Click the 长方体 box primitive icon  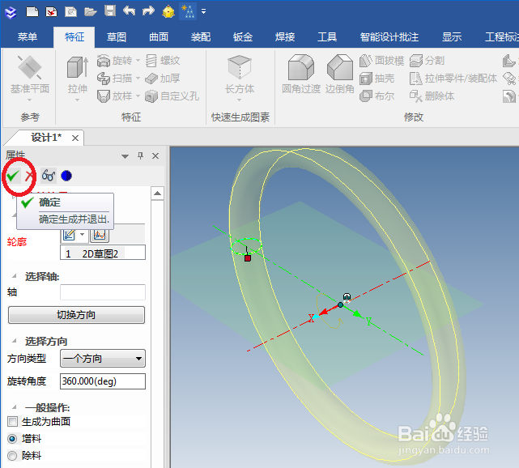[240, 67]
